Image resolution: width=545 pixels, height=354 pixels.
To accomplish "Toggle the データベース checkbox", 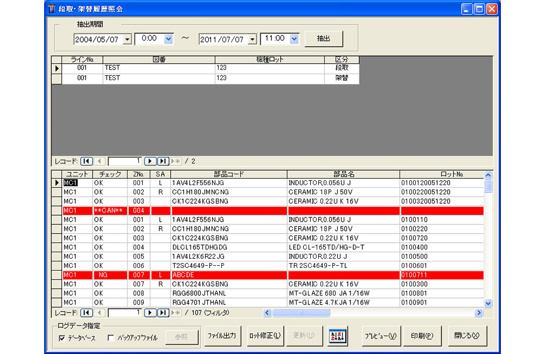I will (62, 338).
